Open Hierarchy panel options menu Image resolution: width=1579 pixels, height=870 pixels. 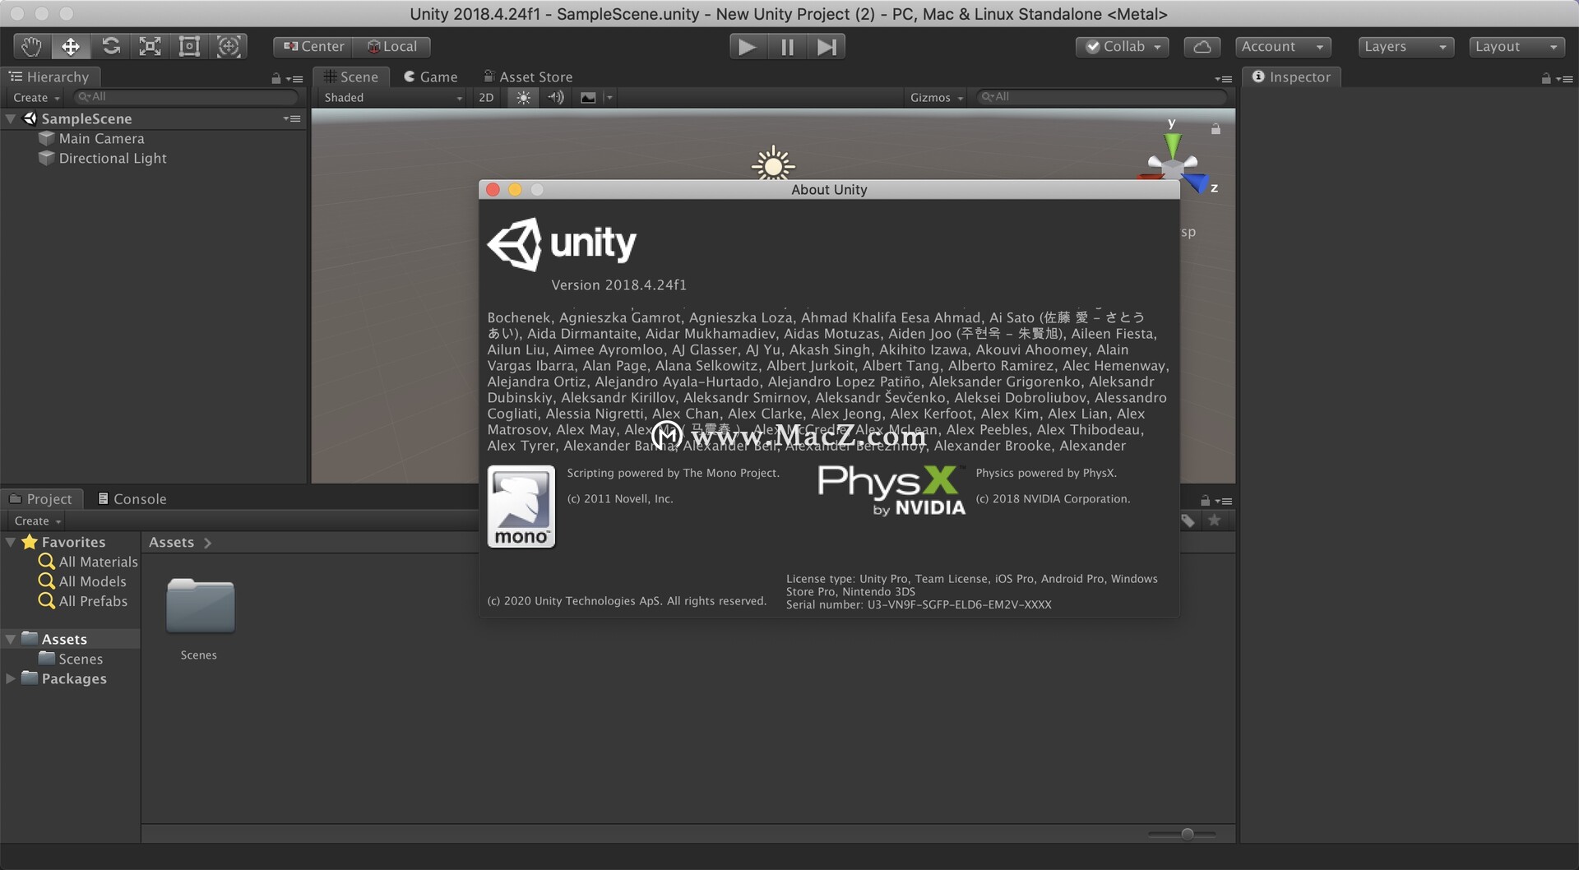(x=294, y=79)
